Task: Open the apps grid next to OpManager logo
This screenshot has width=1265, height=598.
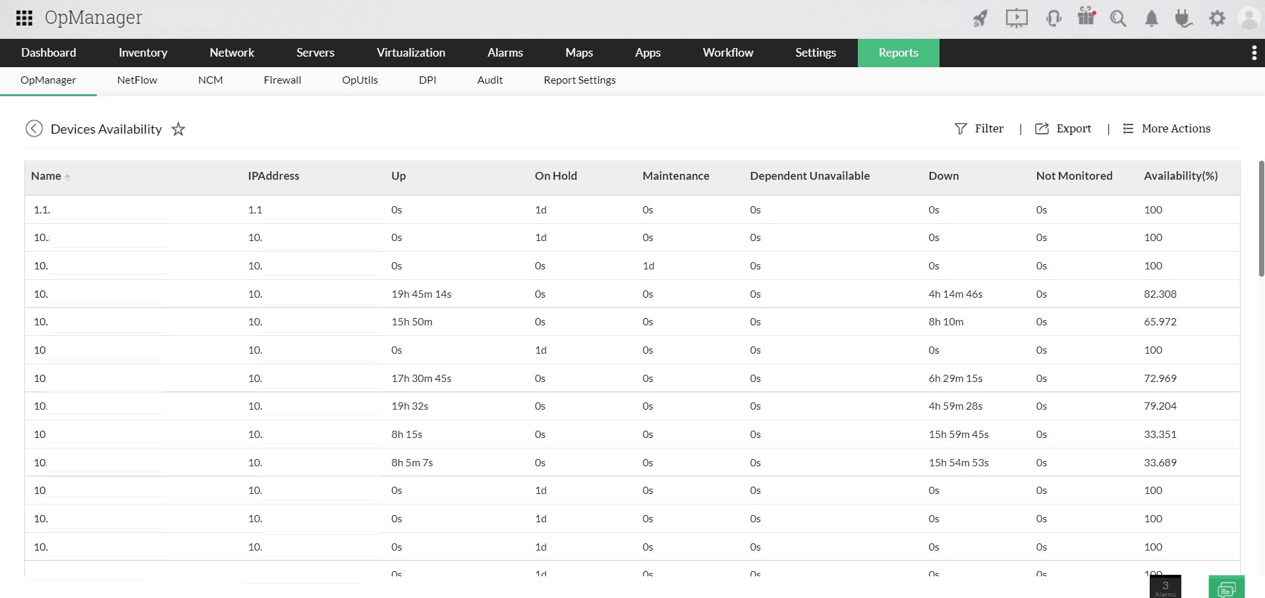Action: [x=24, y=18]
